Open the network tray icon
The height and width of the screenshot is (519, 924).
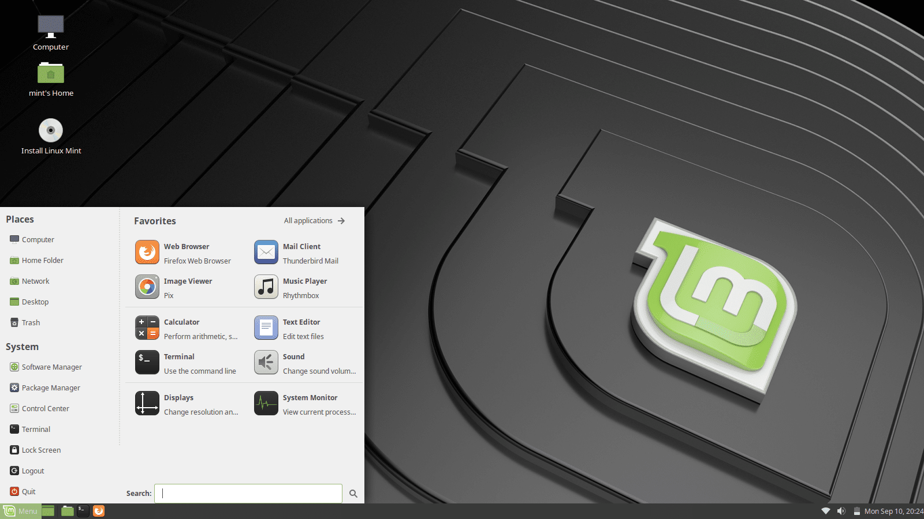point(826,511)
